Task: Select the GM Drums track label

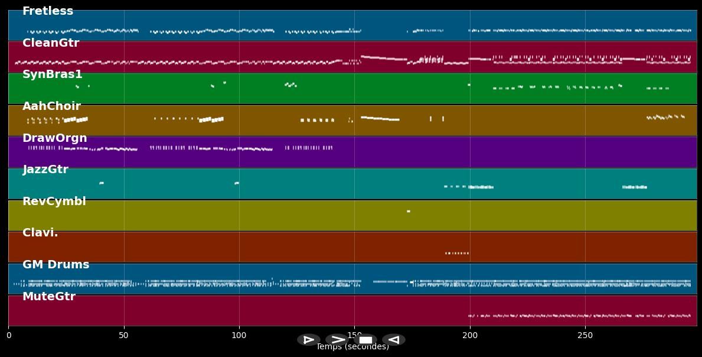Action: point(56,265)
